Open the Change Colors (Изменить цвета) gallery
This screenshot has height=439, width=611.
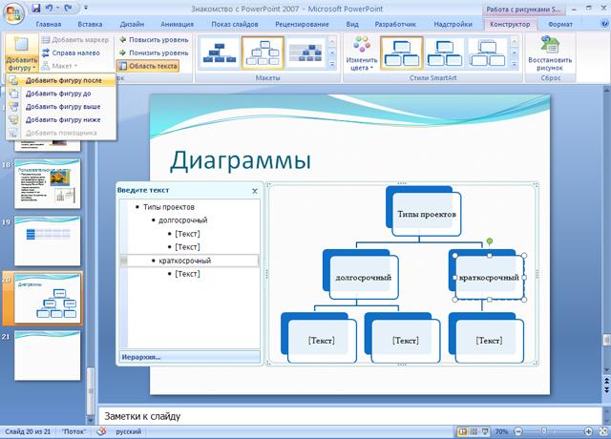click(x=362, y=52)
